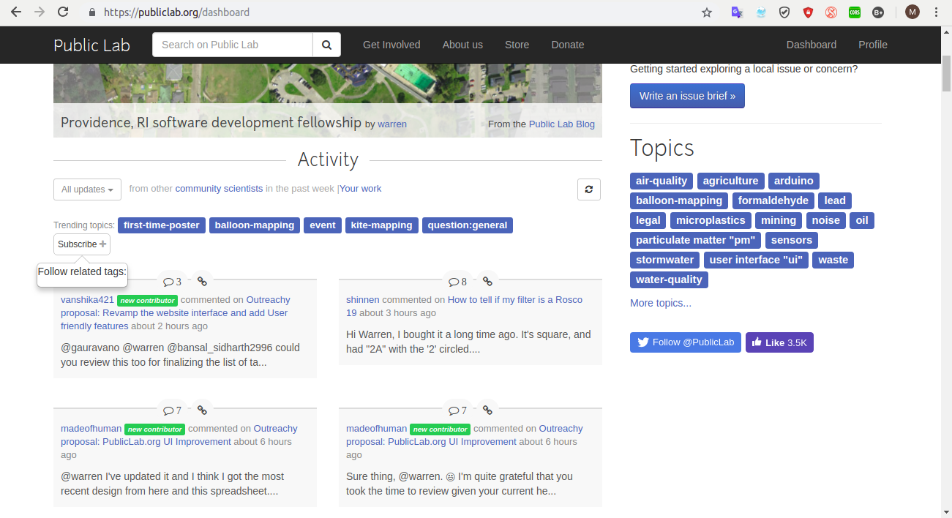Follow @PublicLab on Twitter
952x518 pixels.
tap(685, 342)
